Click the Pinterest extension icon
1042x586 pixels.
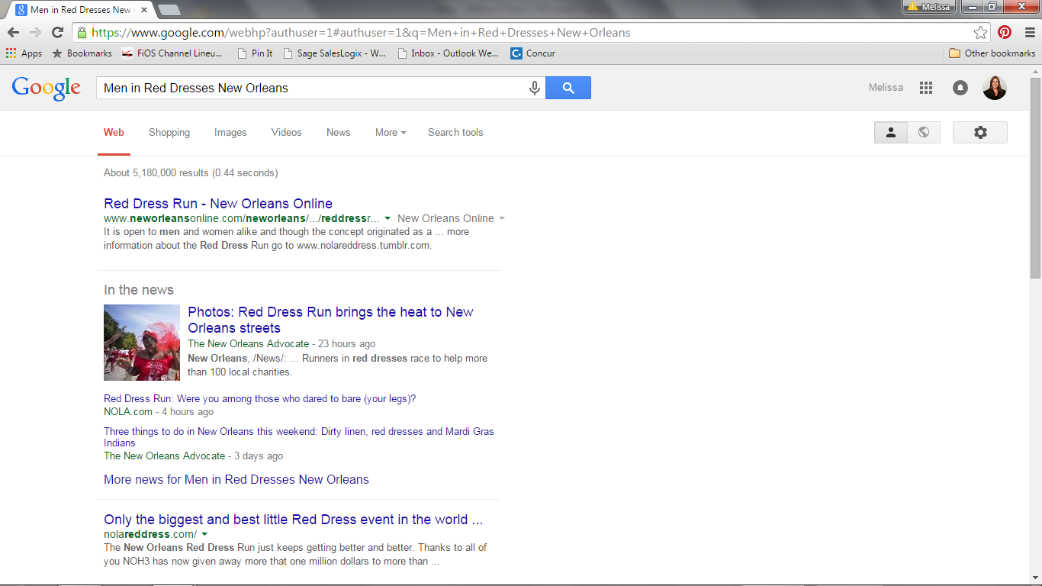coord(1005,33)
